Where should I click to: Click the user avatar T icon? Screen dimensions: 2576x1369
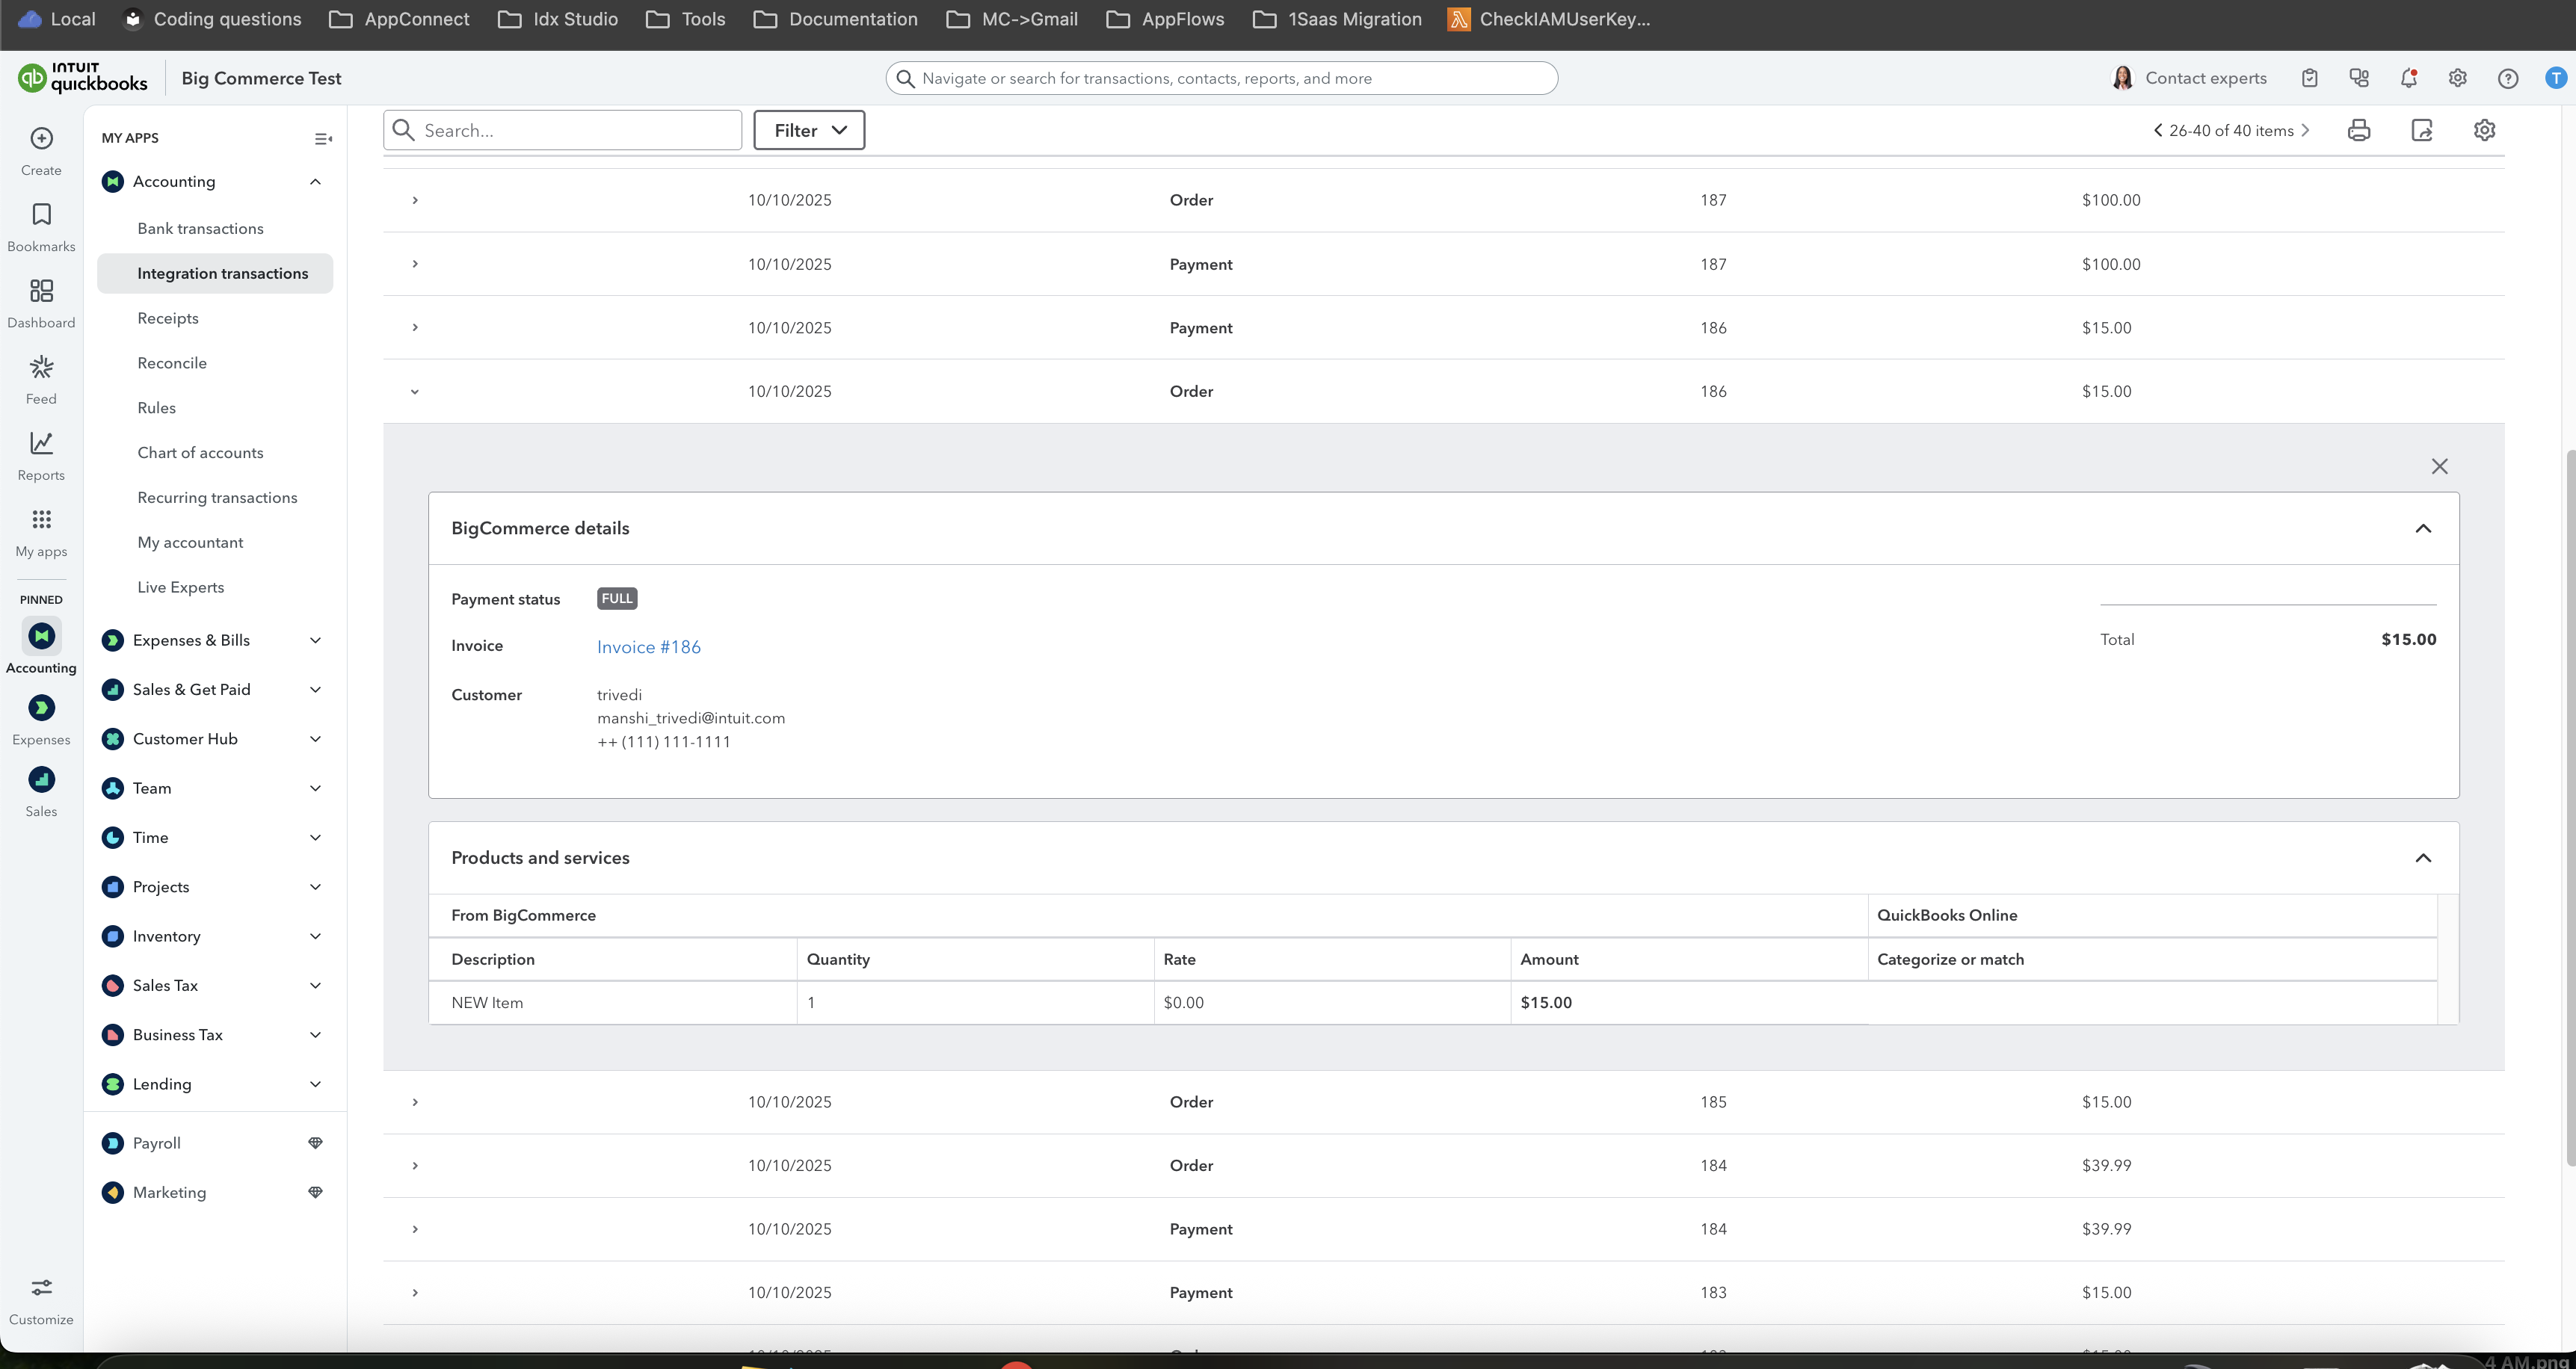pos(2556,78)
